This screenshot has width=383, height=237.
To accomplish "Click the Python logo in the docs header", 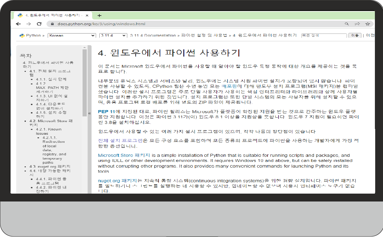I will (x=22, y=35).
